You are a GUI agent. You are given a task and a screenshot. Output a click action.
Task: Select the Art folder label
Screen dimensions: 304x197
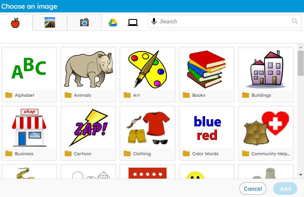coord(136,95)
